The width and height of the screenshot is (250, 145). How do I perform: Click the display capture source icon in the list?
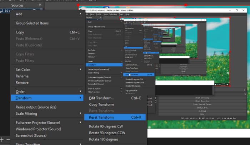click(2, 11)
